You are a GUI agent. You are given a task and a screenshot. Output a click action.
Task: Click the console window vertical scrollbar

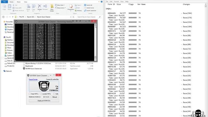click(x=95, y=42)
